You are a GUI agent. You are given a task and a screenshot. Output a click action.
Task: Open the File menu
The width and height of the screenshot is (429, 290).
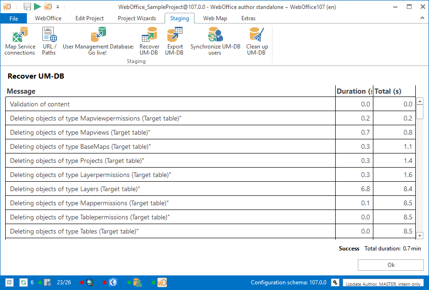tap(14, 18)
